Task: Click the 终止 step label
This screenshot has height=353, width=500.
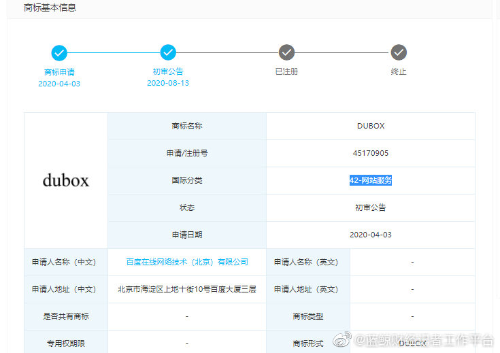Action: pyautogui.click(x=399, y=71)
